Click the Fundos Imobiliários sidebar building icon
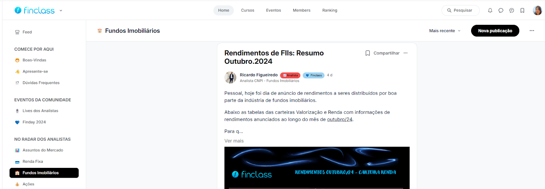The image size is (545, 189). (x=17, y=173)
